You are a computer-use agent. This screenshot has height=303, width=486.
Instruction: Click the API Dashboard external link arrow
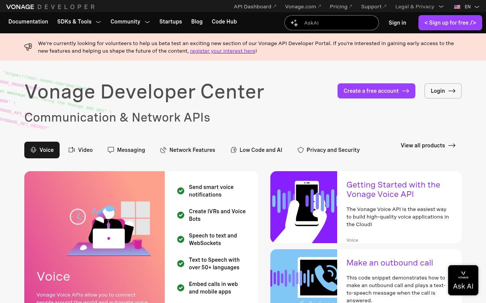(275, 6)
